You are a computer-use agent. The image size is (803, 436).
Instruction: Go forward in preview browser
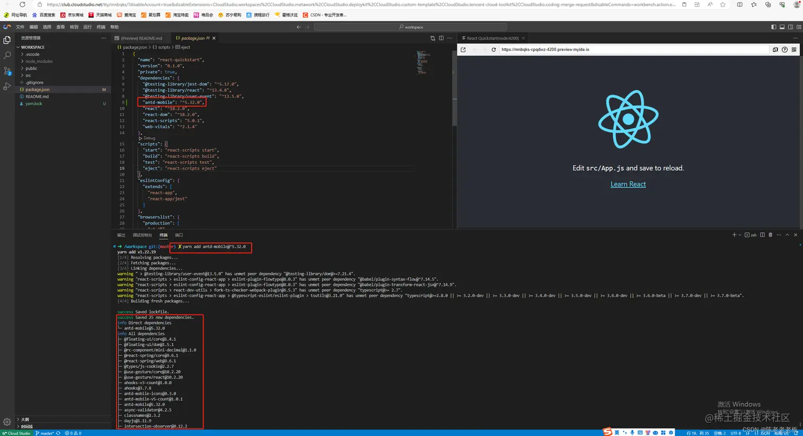[x=484, y=49]
